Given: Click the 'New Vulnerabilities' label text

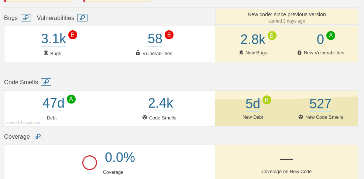Looking at the screenshot, I should tap(324, 53).
